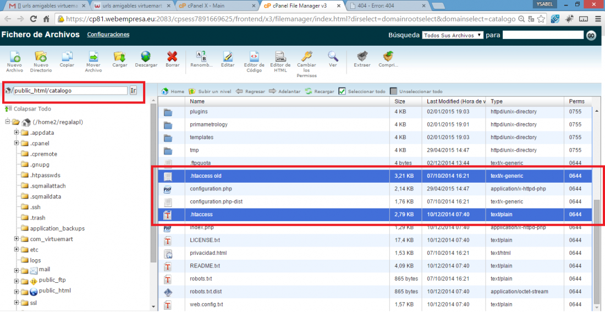Click the browser reload button
605x312 pixels.
33,19
